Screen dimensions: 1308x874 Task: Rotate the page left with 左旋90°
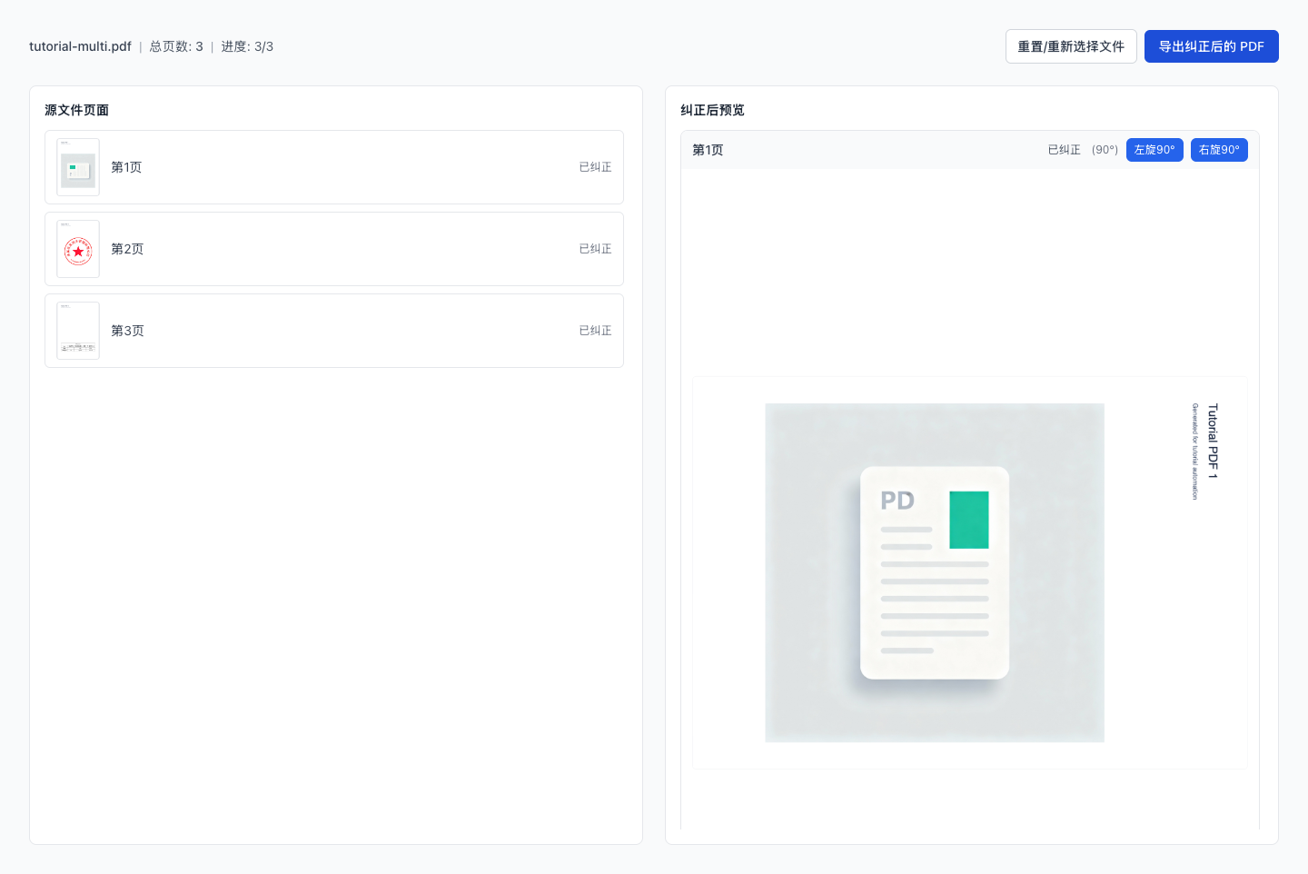click(1154, 150)
